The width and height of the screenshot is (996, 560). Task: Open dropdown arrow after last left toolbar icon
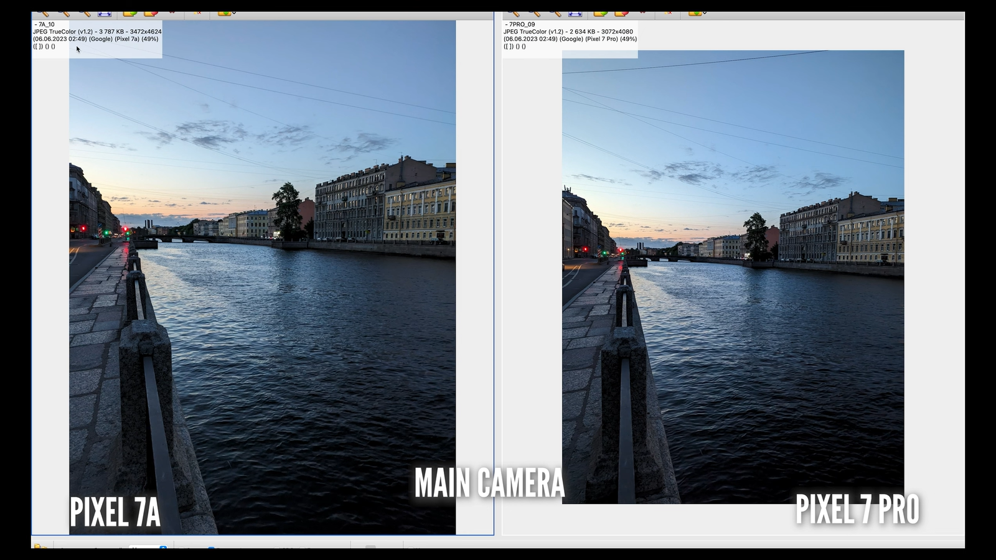(x=233, y=13)
